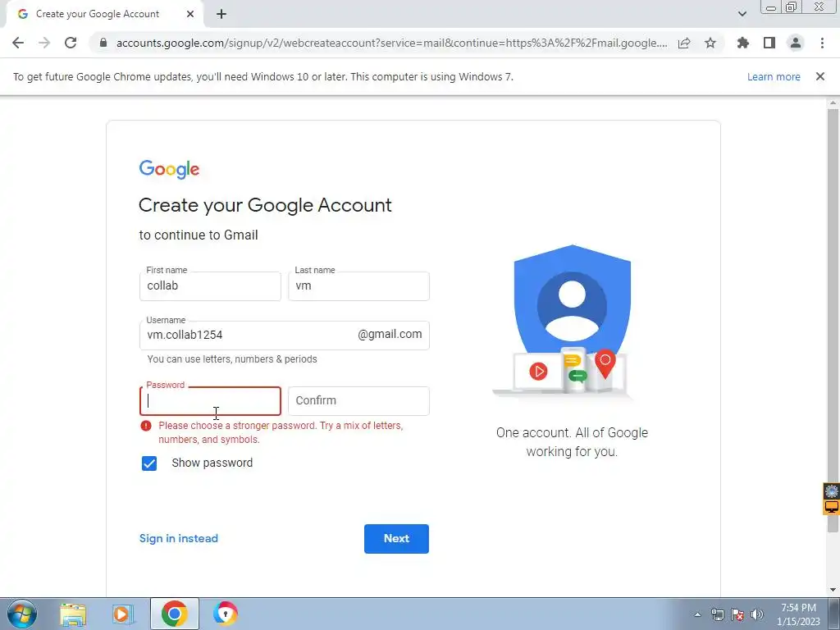This screenshot has width=840, height=630.
Task: Click the Confirm password field
Action: click(x=358, y=401)
